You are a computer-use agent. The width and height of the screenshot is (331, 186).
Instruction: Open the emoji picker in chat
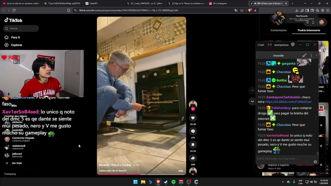(x=315, y=162)
